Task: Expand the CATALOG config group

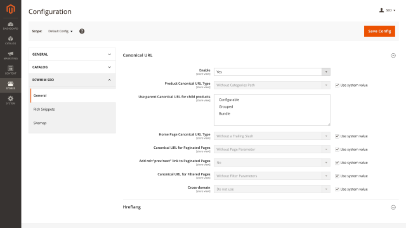Action: click(72, 67)
